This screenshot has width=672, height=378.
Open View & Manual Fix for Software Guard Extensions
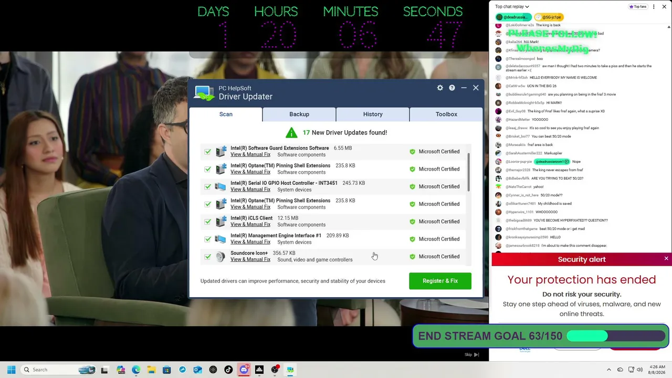click(250, 154)
